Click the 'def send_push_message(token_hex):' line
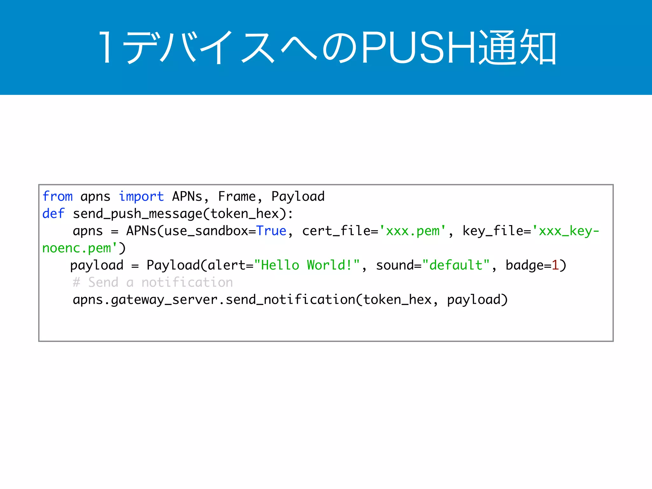 pyautogui.click(x=167, y=214)
